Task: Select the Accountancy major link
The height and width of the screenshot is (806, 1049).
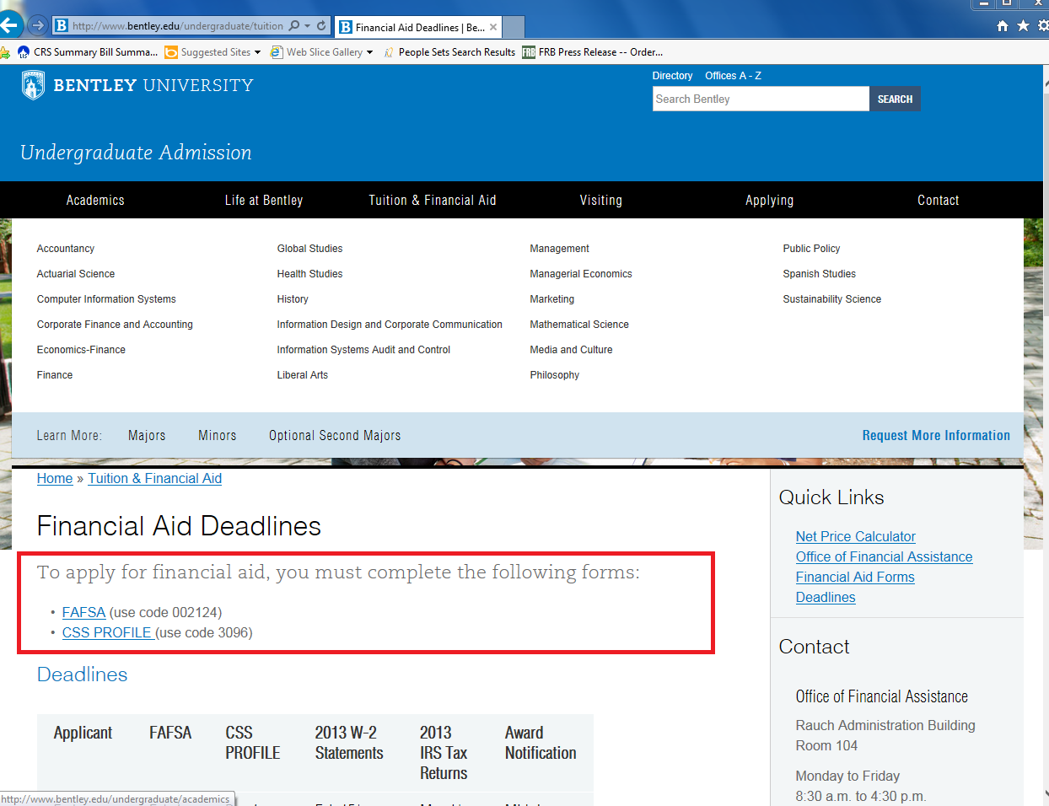Action: pyautogui.click(x=66, y=249)
